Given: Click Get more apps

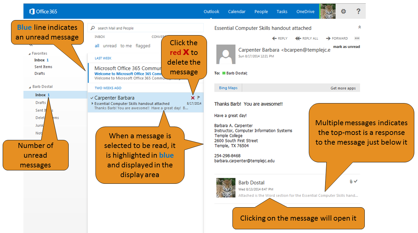Looking at the screenshot, I should [x=343, y=88].
